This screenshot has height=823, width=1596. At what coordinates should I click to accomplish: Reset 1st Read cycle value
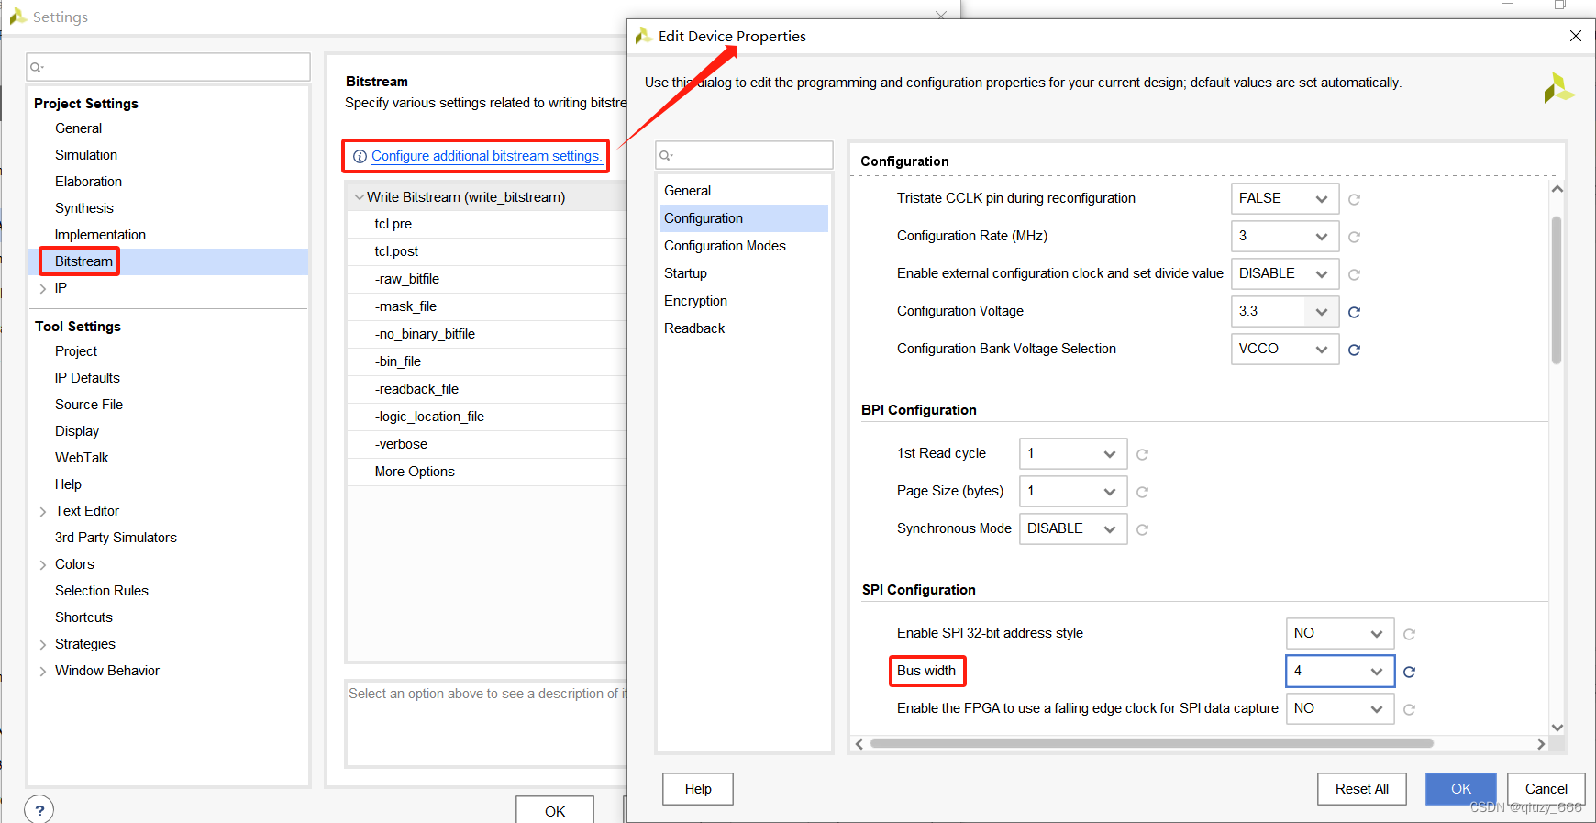click(1142, 454)
